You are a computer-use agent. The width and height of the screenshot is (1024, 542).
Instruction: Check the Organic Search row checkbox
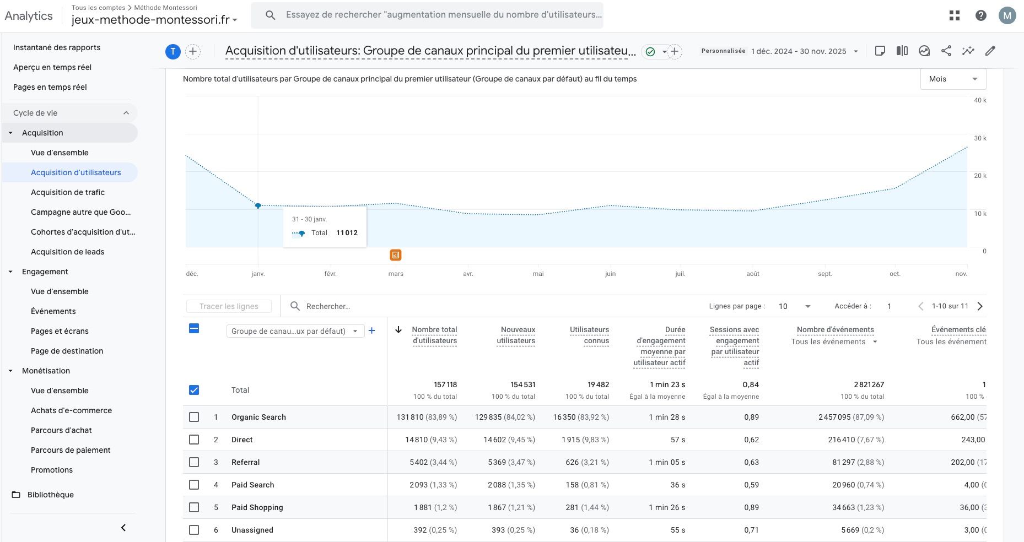pyautogui.click(x=194, y=417)
